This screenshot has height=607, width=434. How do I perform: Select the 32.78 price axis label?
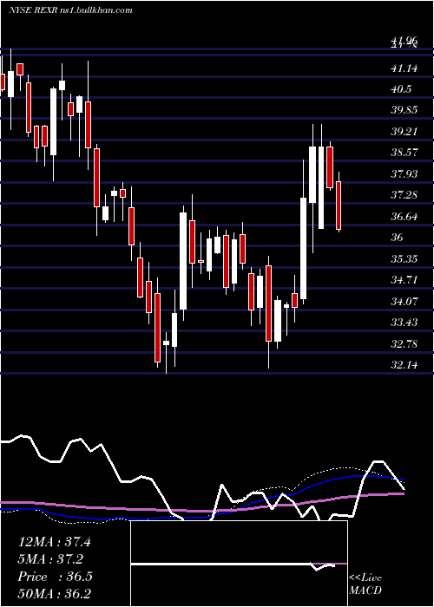404,343
